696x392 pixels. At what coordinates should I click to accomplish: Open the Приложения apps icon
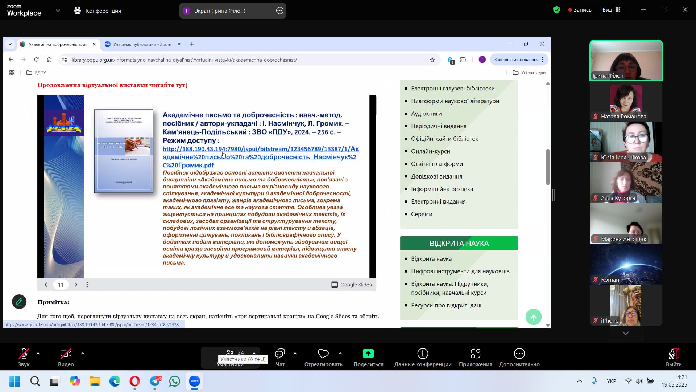pos(475,354)
